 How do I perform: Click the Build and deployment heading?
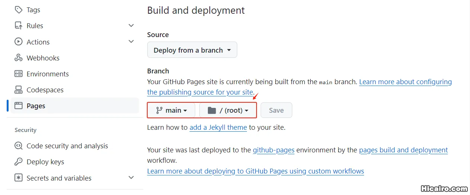[x=196, y=10]
